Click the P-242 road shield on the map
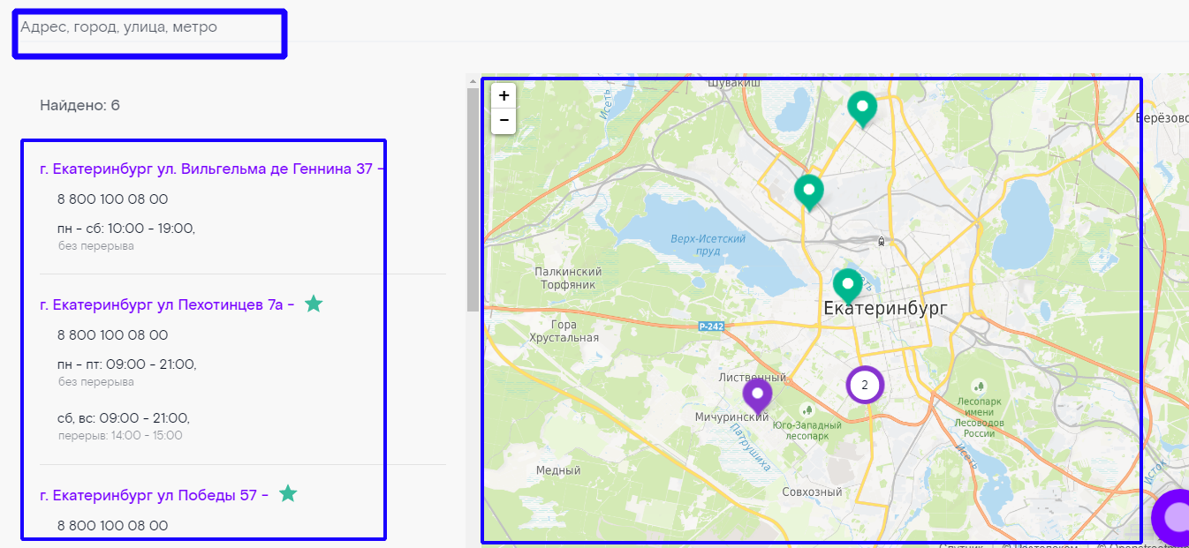Image resolution: width=1189 pixels, height=548 pixels. coord(711,327)
